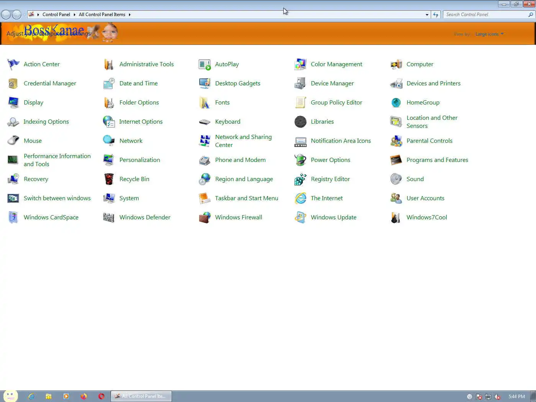Open the Windows Firewall icon

(x=205, y=217)
